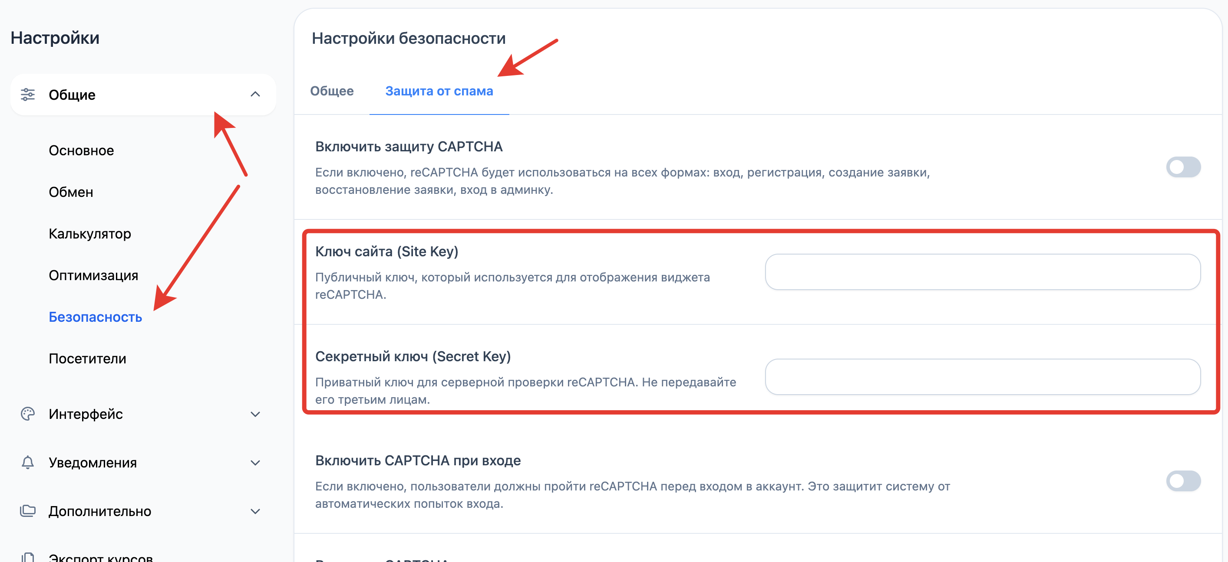Viewport: 1228px width, 562px height.
Task: Expand the Интерфейс section chevron
Action: (x=255, y=415)
